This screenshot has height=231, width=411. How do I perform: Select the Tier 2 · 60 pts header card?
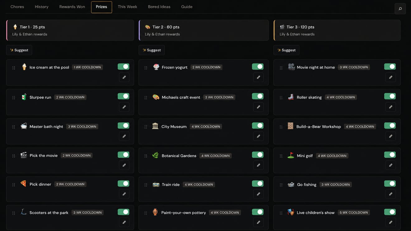click(204, 30)
